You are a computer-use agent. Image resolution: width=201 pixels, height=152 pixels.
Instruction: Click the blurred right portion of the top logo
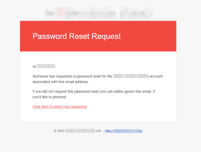click(136, 13)
